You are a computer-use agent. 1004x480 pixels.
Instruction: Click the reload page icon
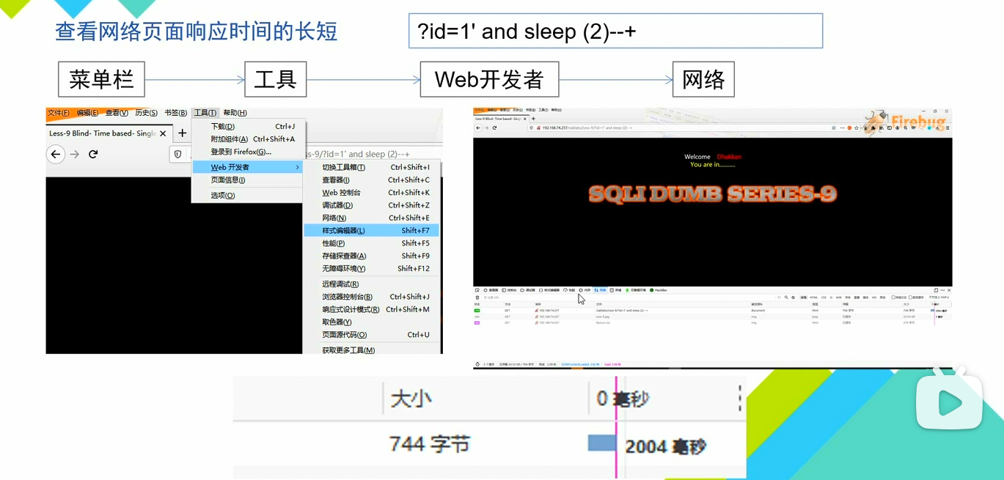coord(93,154)
